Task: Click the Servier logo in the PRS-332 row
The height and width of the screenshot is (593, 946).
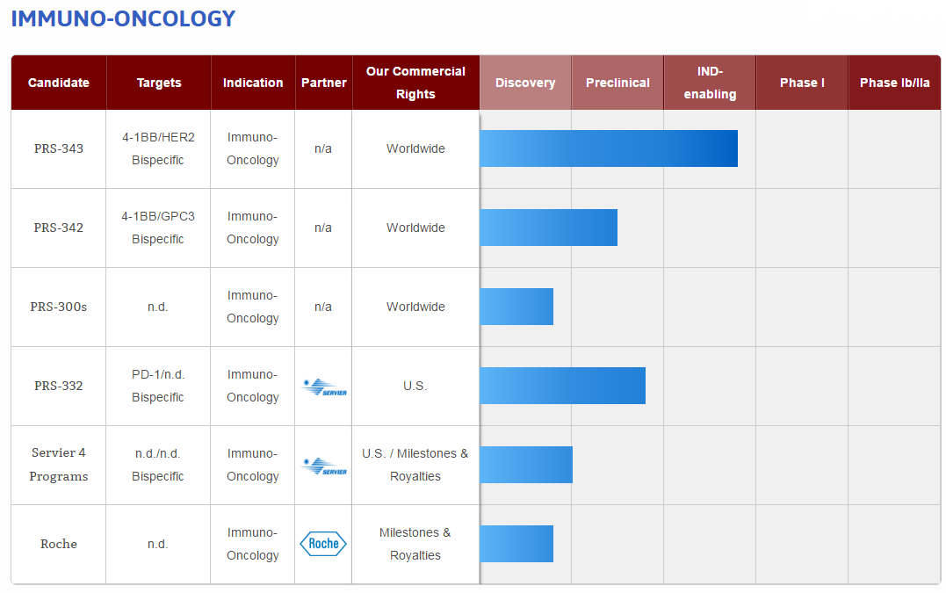Action: pyautogui.click(x=324, y=387)
